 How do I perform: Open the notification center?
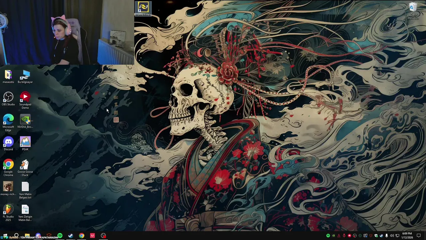(x=419, y=236)
